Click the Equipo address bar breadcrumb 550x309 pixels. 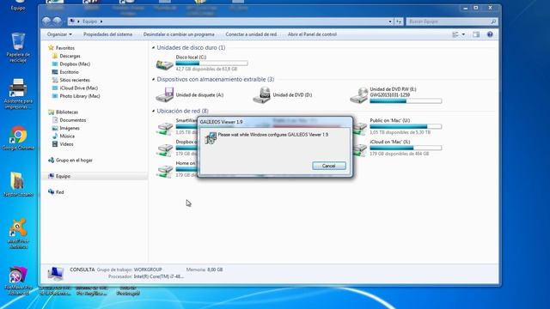[x=89, y=21]
